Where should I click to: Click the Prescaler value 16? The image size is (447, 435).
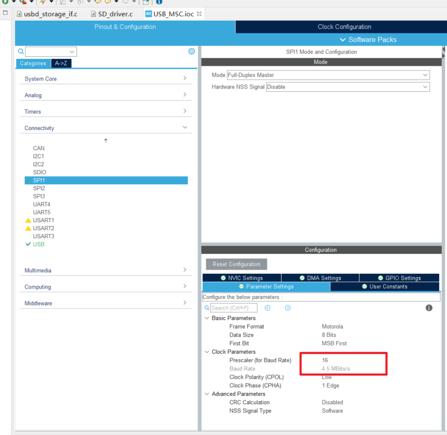325,360
